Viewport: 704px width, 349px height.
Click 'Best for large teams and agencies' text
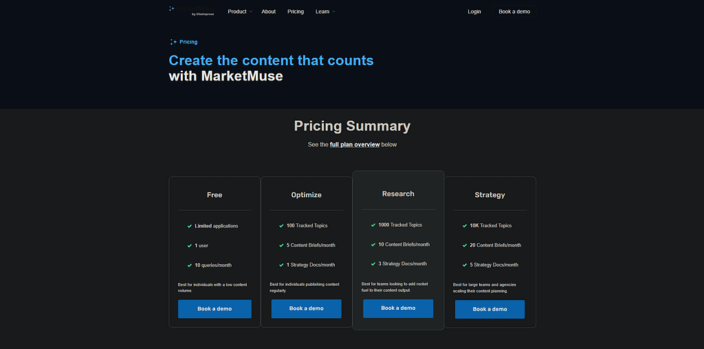(485, 288)
